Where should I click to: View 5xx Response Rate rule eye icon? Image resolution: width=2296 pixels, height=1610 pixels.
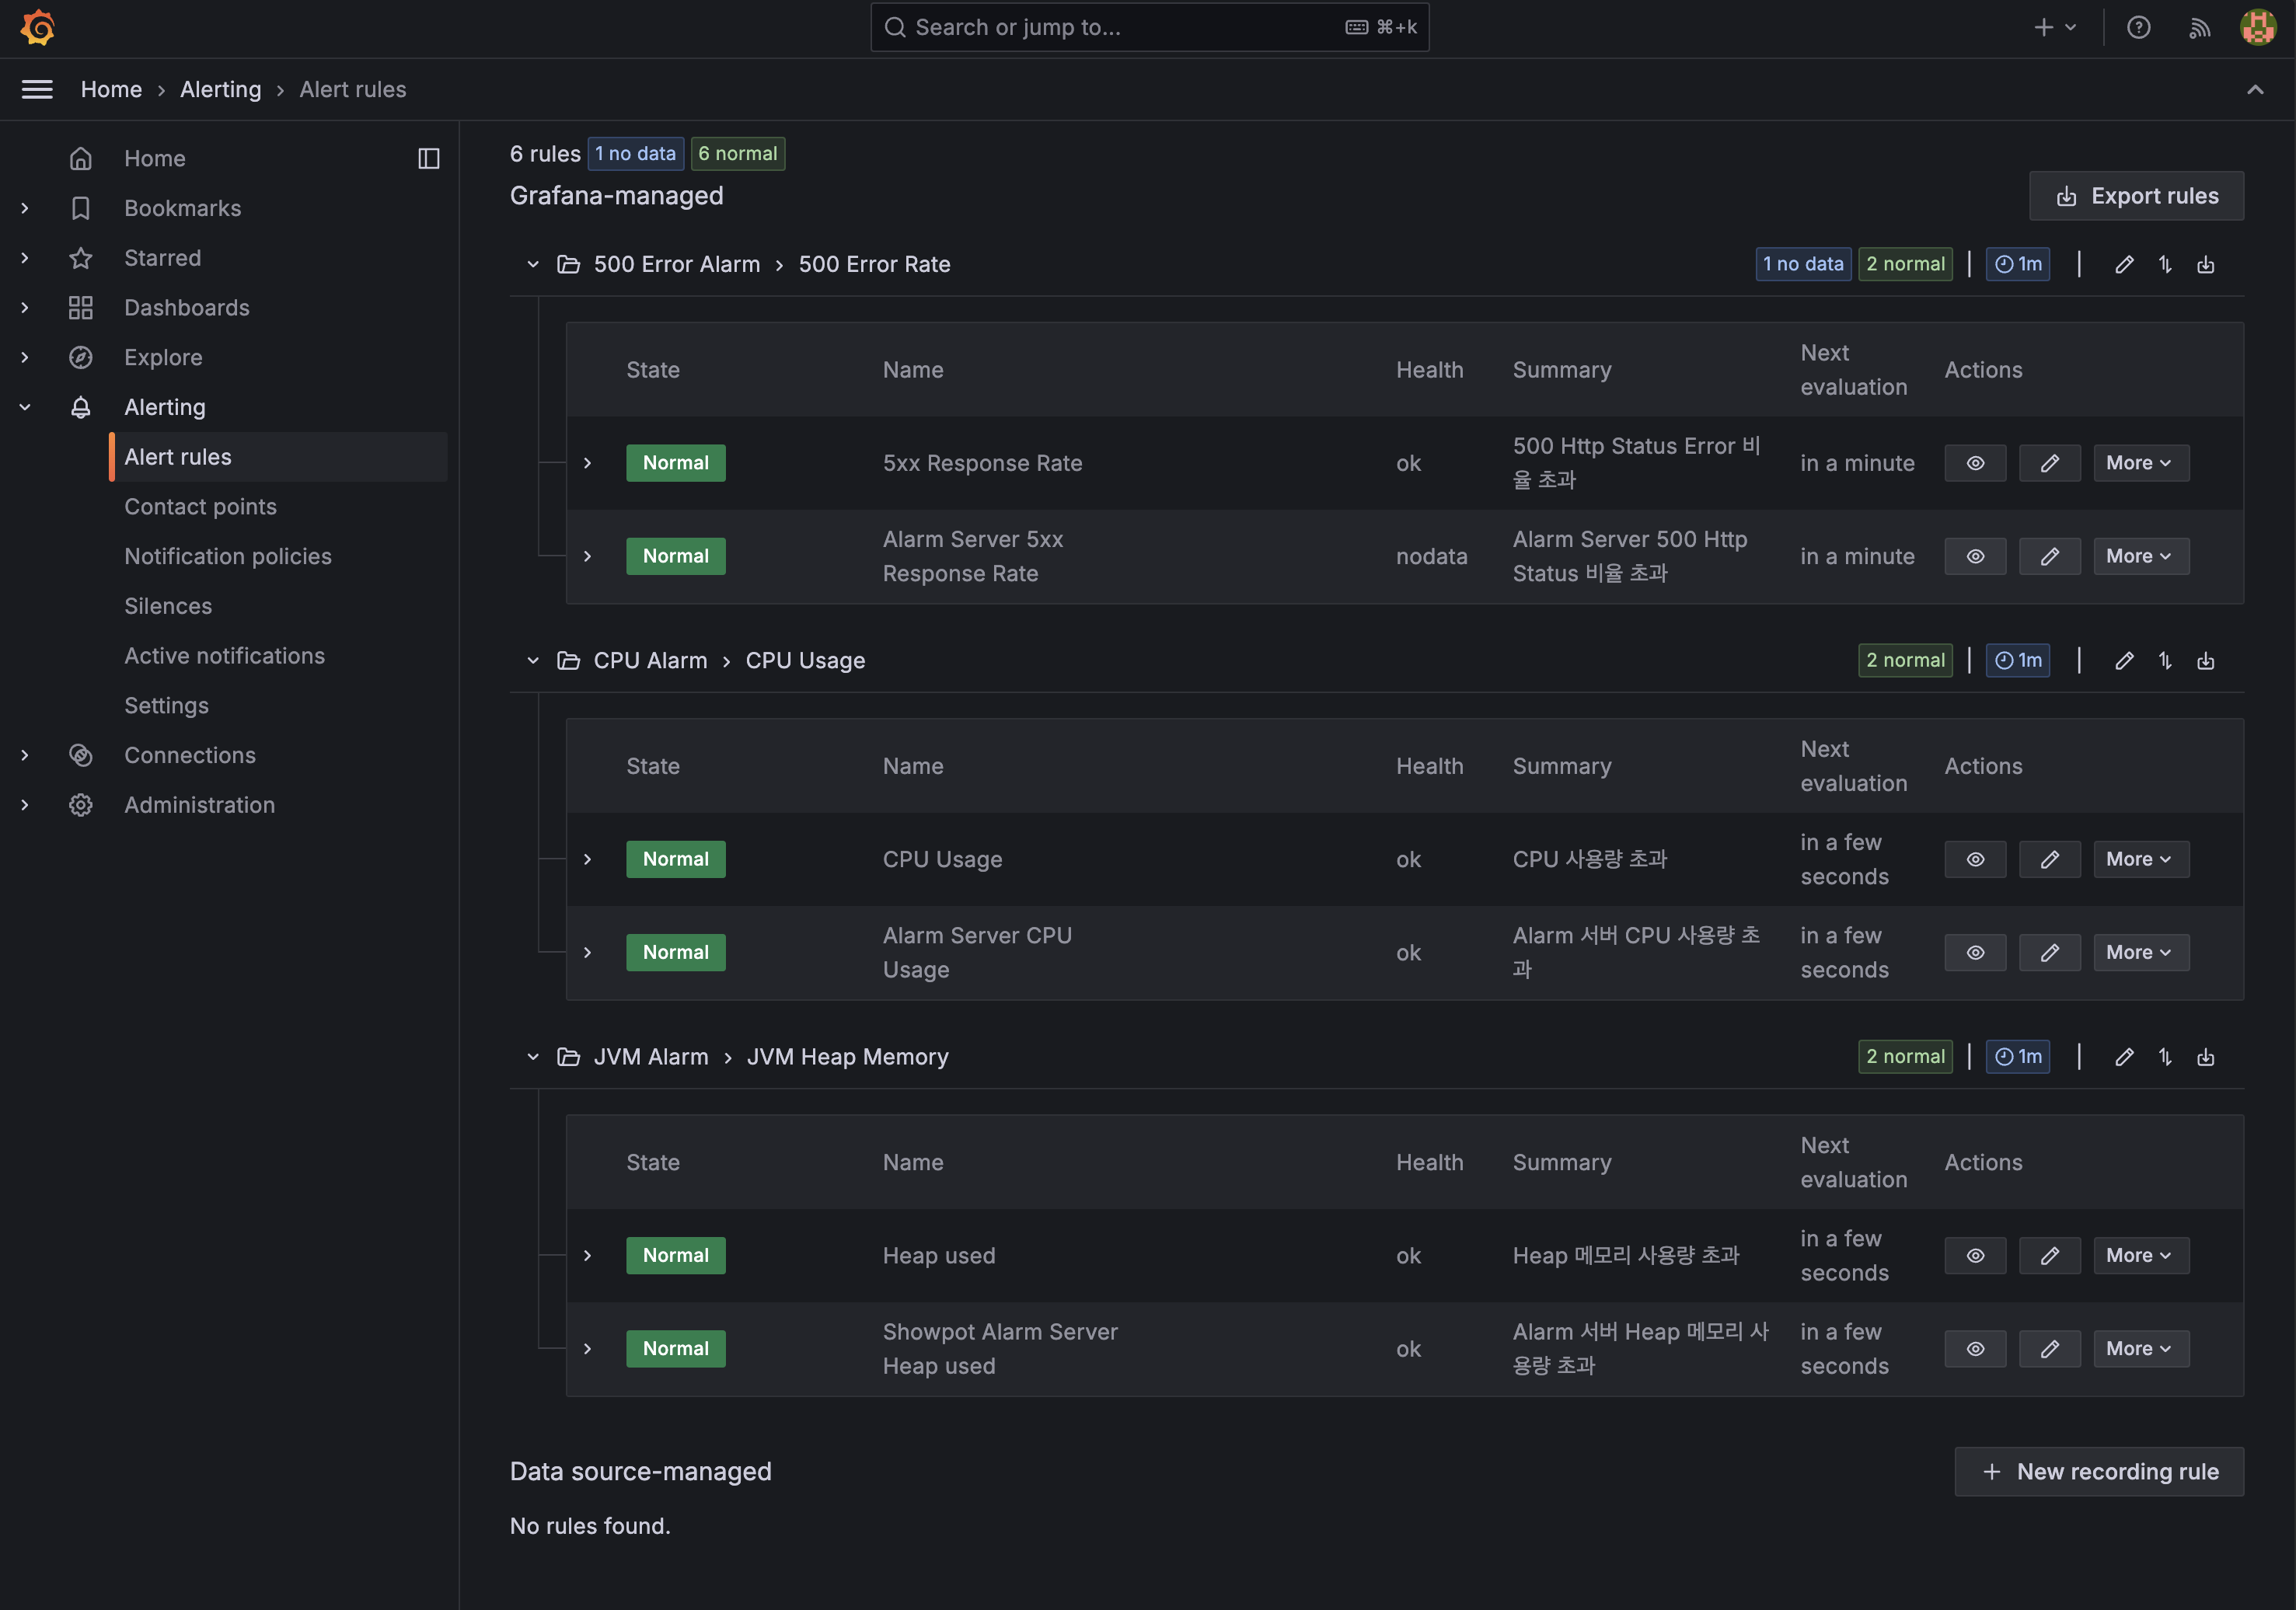[1975, 463]
